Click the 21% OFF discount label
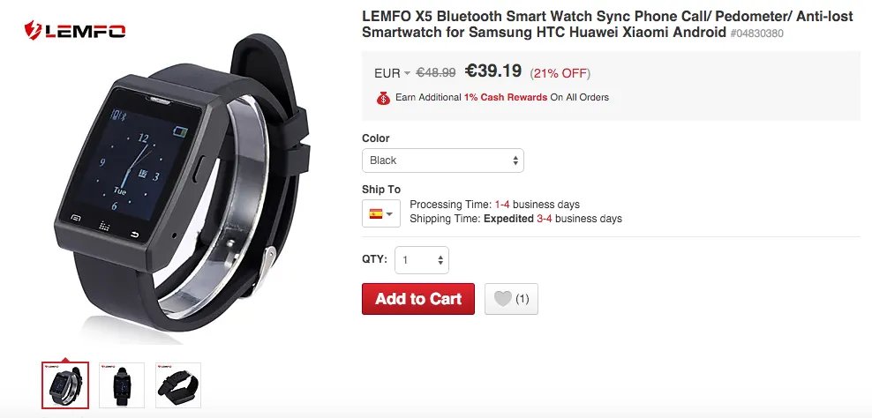Screen dimensions: 872x418 pos(559,73)
